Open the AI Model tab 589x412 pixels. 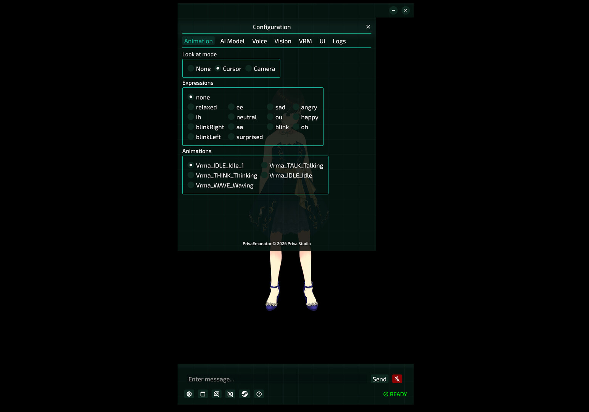pyautogui.click(x=232, y=41)
